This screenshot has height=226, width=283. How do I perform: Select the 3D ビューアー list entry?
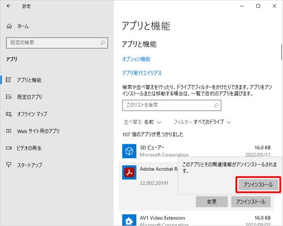click(196, 151)
